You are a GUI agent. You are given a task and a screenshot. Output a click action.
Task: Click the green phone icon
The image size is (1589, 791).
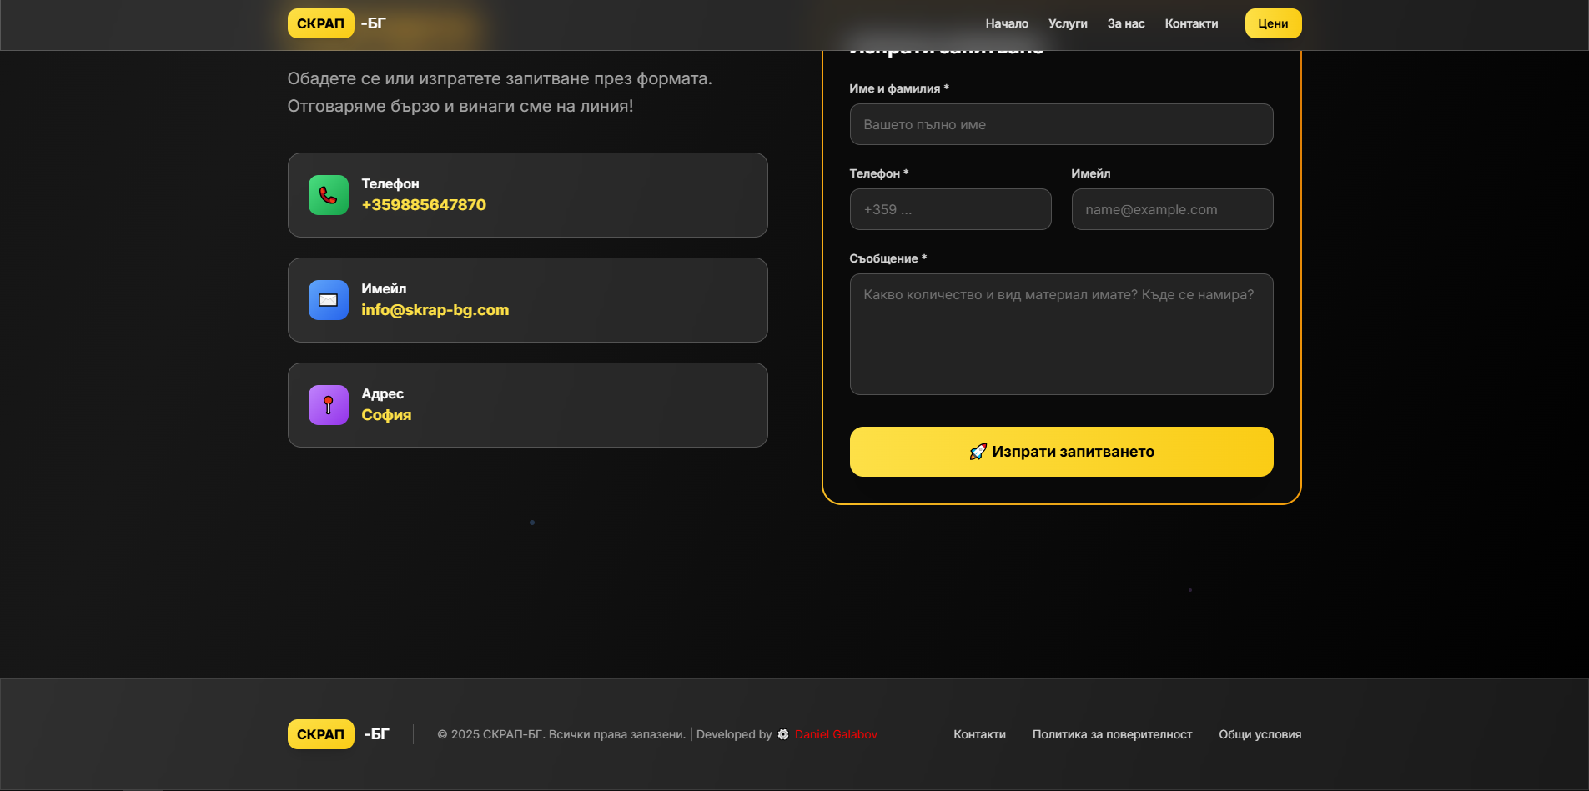pos(328,195)
